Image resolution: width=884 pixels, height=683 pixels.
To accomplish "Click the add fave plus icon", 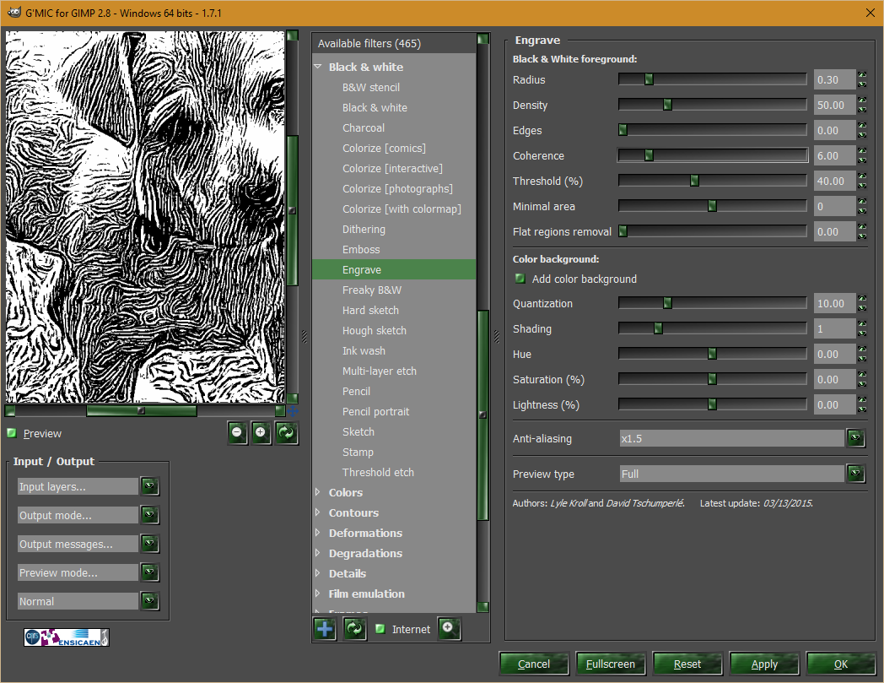I will (x=325, y=629).
